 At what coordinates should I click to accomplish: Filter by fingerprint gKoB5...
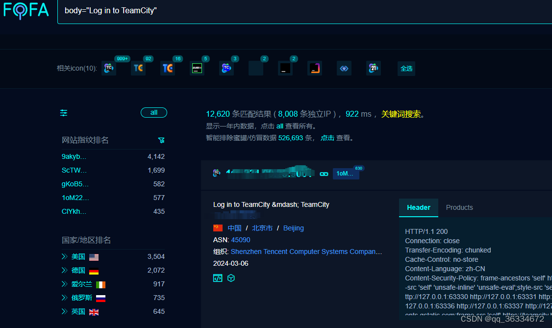click(x=75, y=184)
